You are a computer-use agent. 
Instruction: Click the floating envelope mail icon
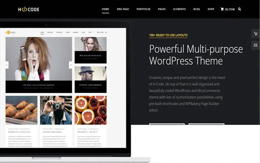point(255,45)
